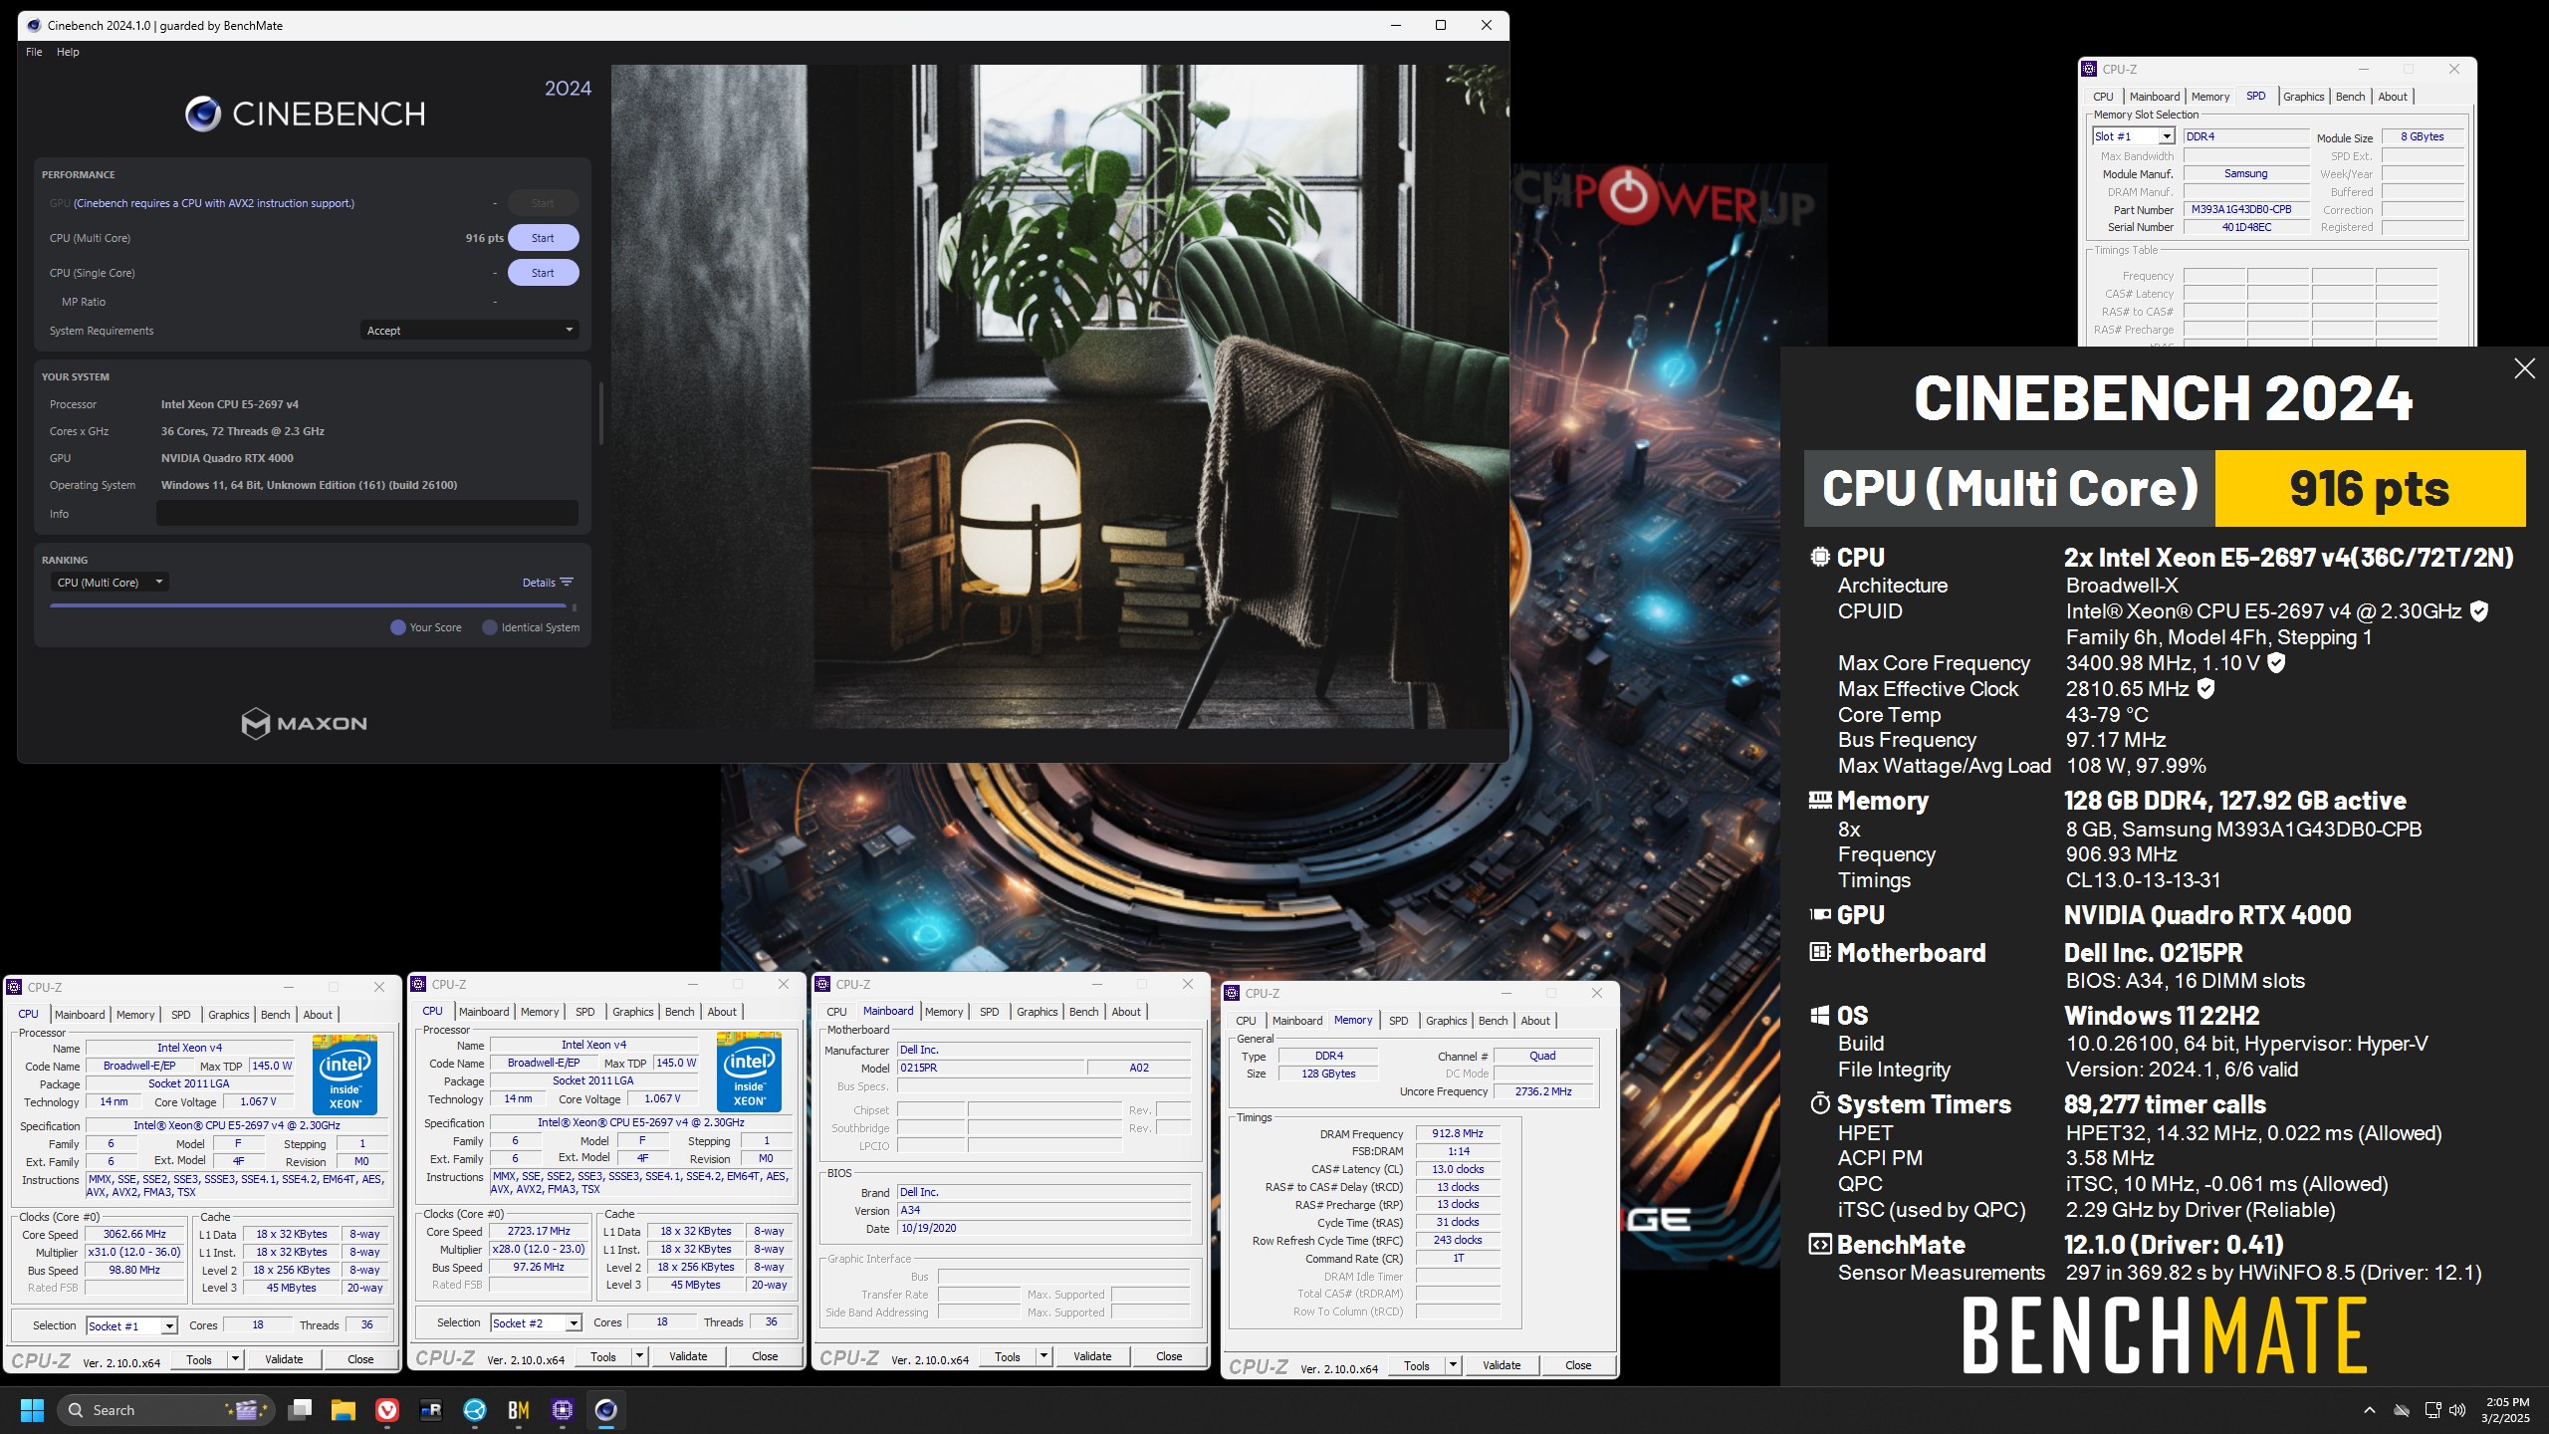2549x1434 pixels.
Task: Open the System Requirements Accept dropdown
Action: [469, 331]
